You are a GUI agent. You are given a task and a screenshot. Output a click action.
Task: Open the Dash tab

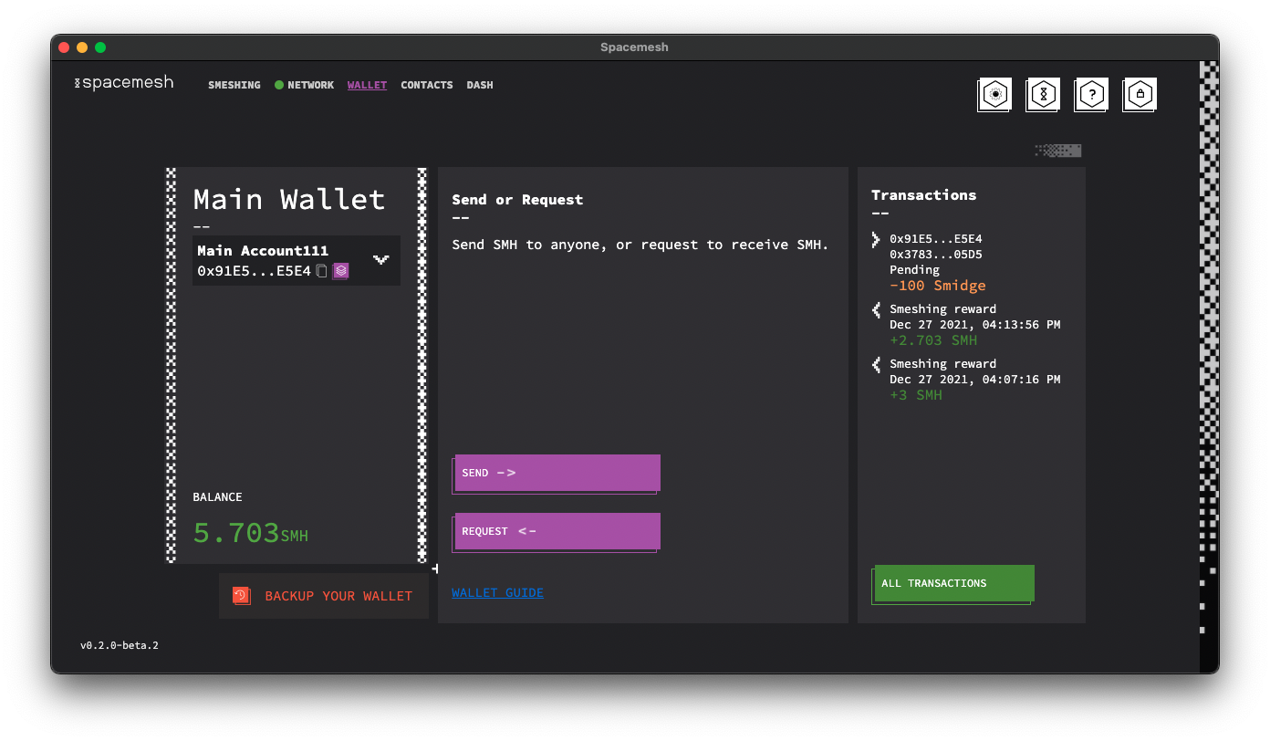click(480, 85)
